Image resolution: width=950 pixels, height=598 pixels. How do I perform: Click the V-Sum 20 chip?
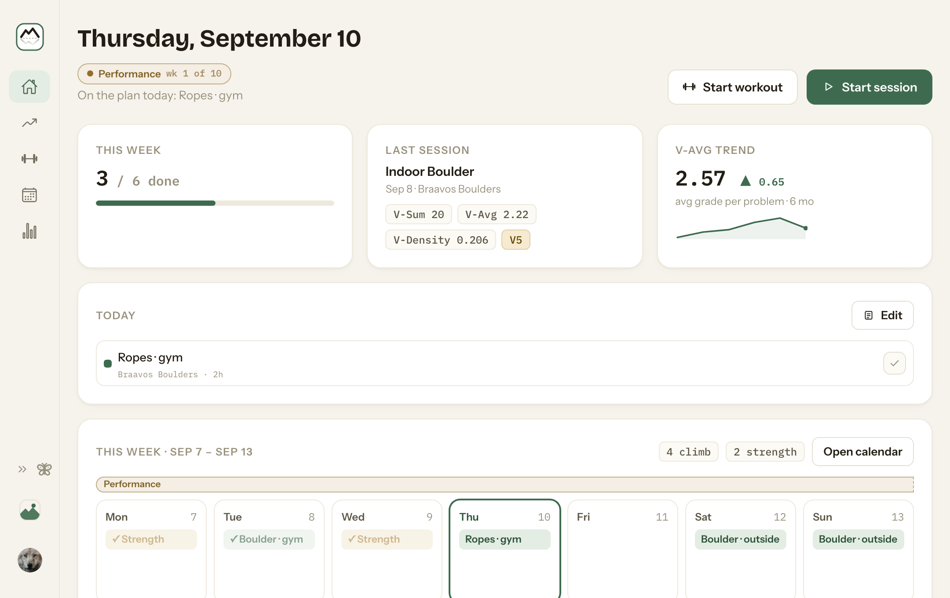pyautogui.click(x=418, y=215)
